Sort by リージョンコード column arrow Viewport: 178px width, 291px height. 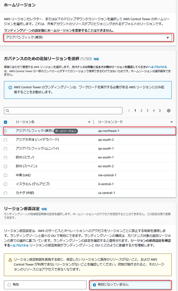click(172, 122)
